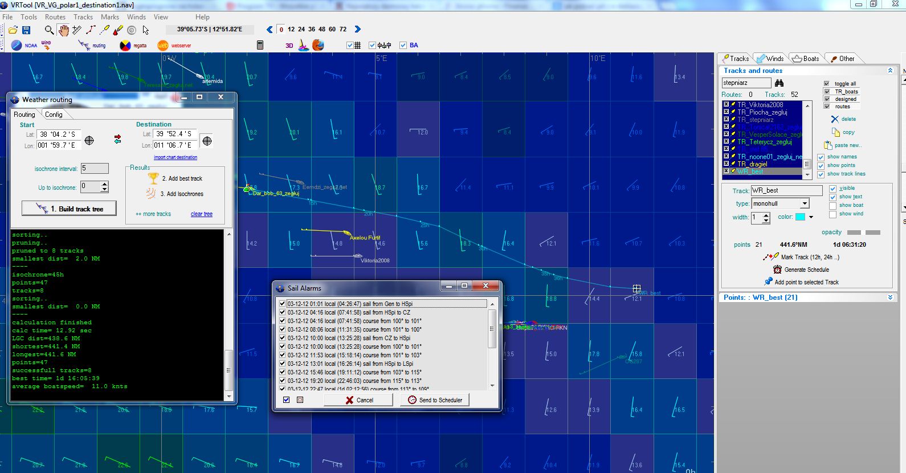Click the routing toolbar icon
Screen dimensions: 906x473
tap(84, 45)
